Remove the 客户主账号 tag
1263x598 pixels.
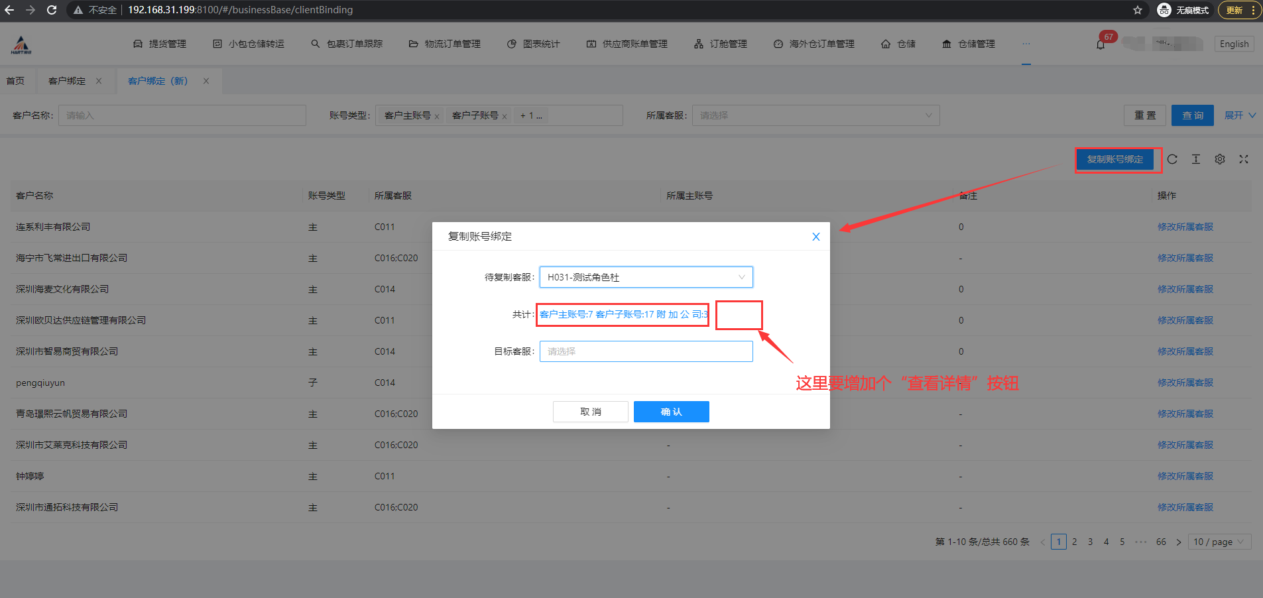pos(437,117)
